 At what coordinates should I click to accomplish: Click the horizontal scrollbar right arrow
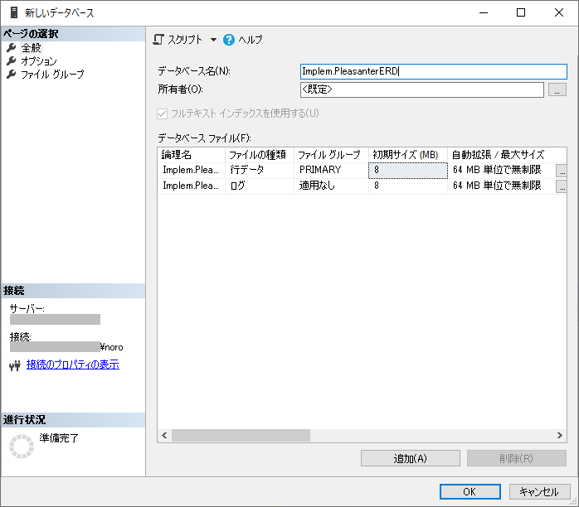(560, 436)
